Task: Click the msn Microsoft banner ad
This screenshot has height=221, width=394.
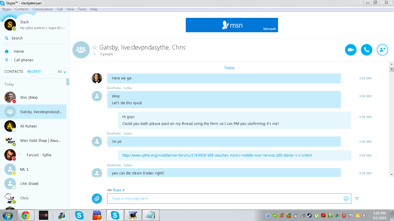Action: [232, 25]
